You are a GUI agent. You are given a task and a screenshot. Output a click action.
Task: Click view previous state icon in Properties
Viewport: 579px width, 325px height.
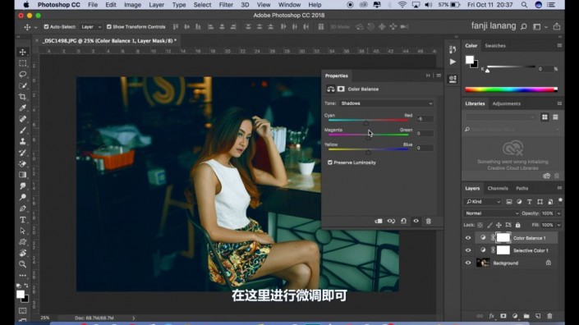[391, 221]
